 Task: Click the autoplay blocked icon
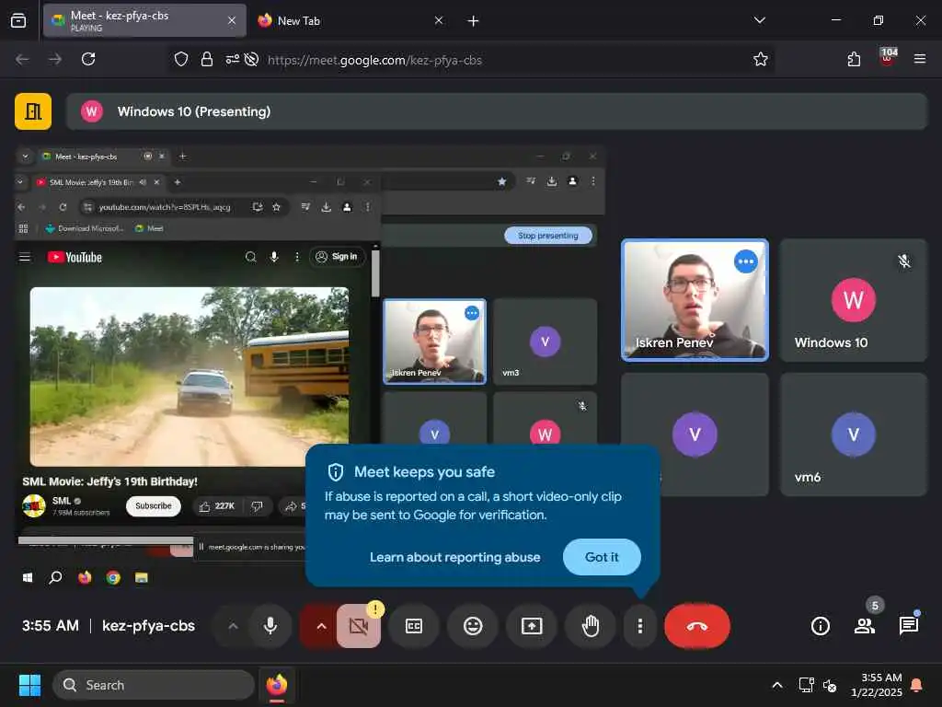[252, 59]
